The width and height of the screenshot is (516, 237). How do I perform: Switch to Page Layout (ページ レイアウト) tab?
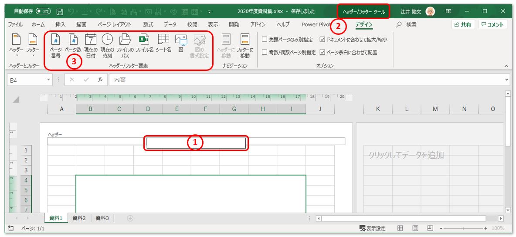pos(115,24)
